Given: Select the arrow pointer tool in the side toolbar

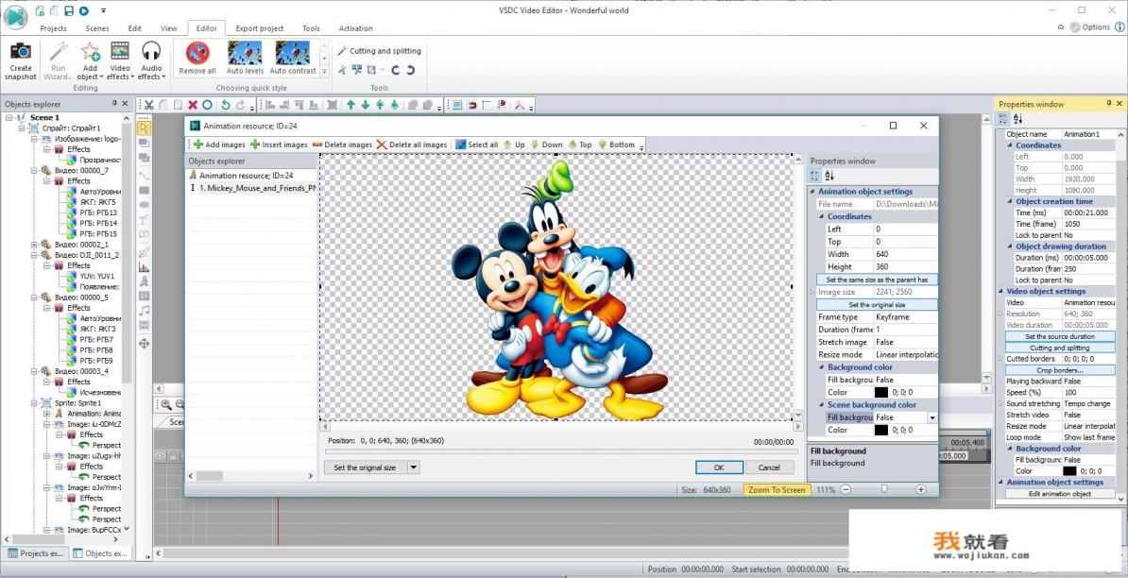Looking at the screenshot, I should [x=144, y=127].
